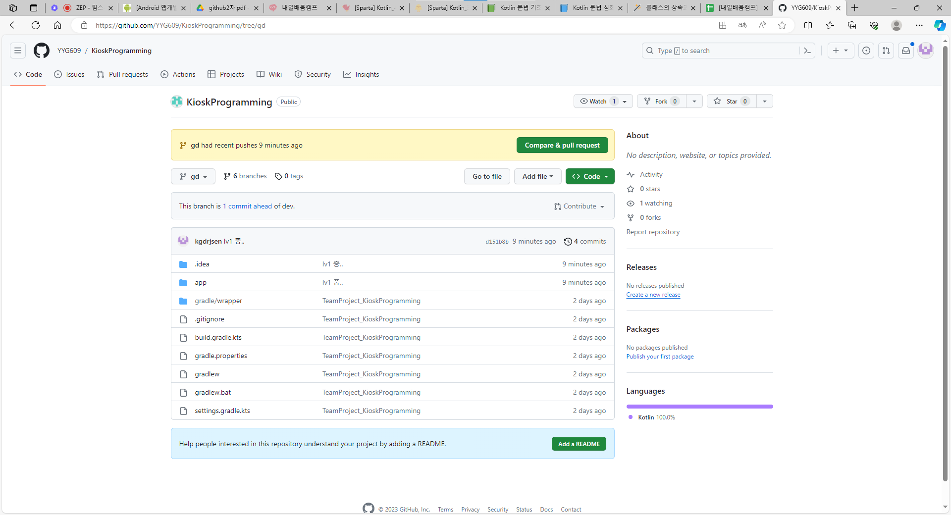Viewport: 951px width, 515px height.
Task: Open the commit hash d151b8b
Action: (x=497, y=242)
